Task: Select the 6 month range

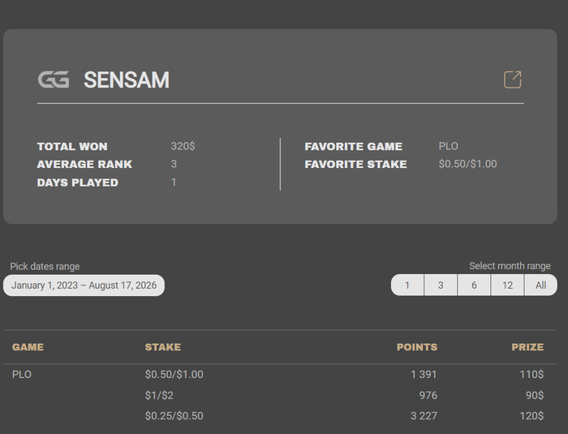Action: 474,285
